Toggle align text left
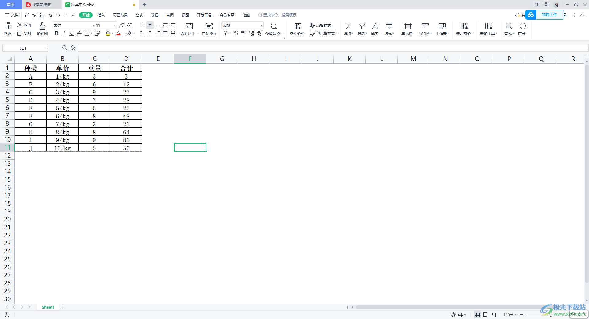Image resolution: width=589 pixels, height=319 pixels. 142,33
